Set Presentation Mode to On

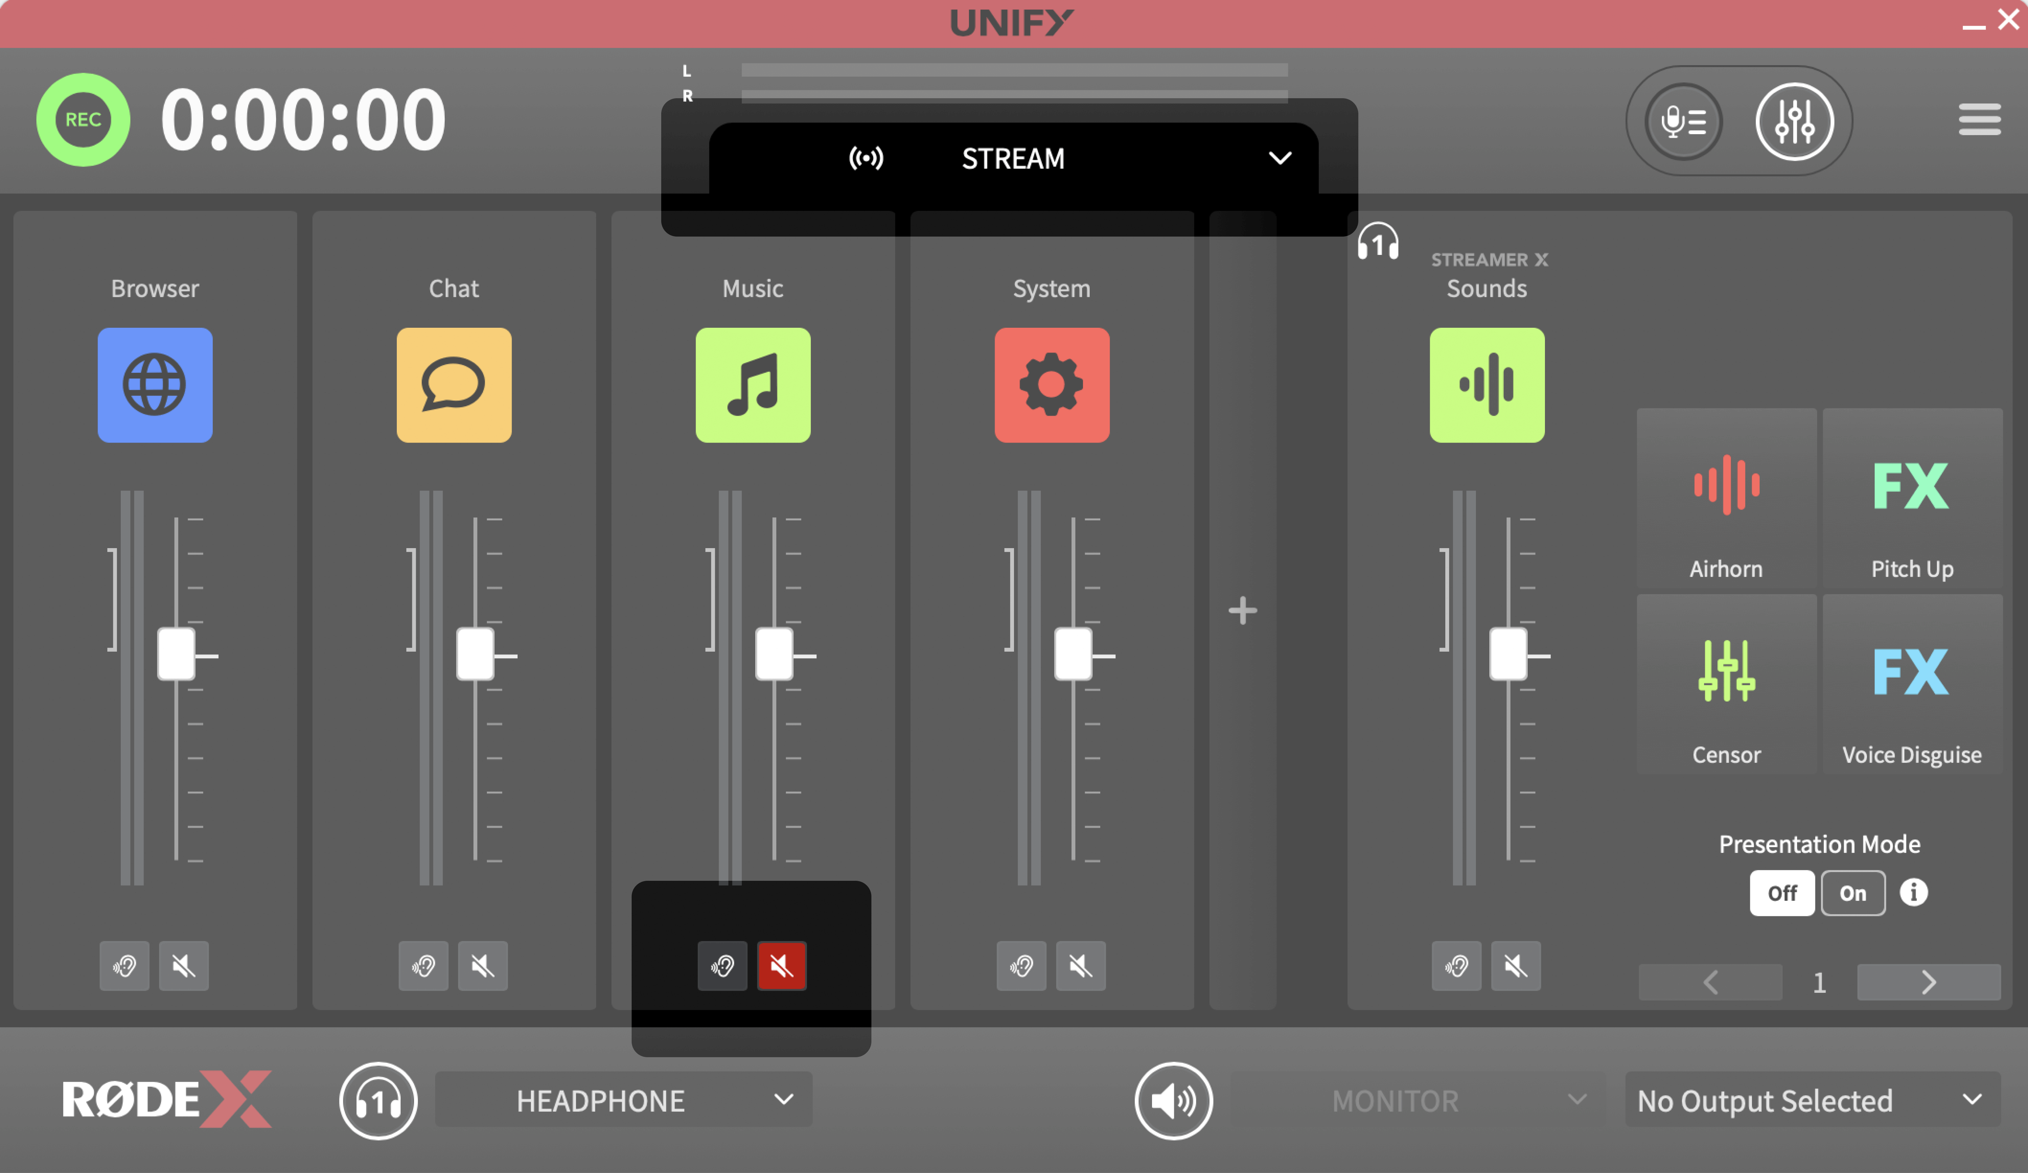[1853, 893]
